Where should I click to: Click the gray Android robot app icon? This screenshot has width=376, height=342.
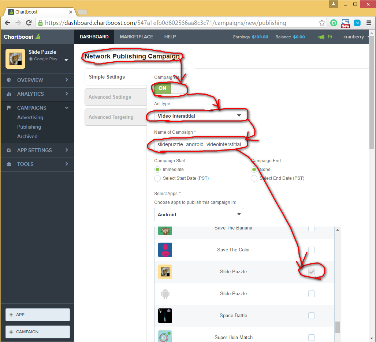click(165, 294)
